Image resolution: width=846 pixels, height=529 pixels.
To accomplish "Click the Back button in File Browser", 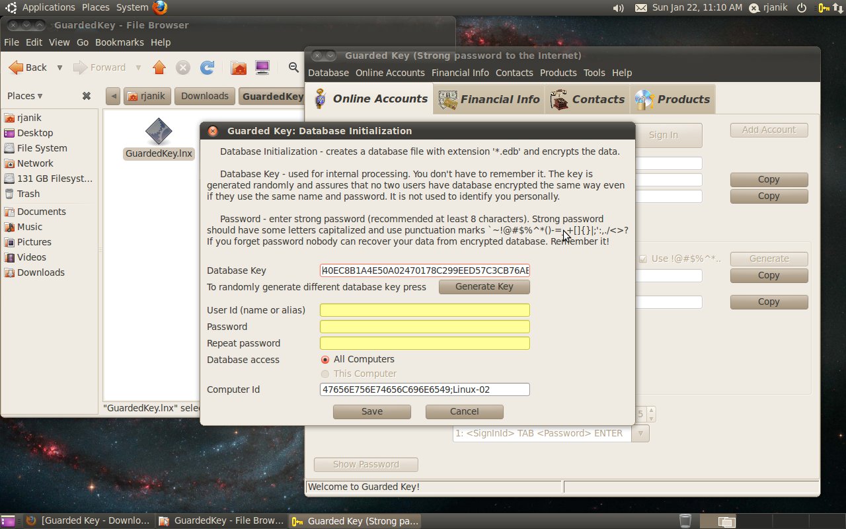I will coord(28,67).
